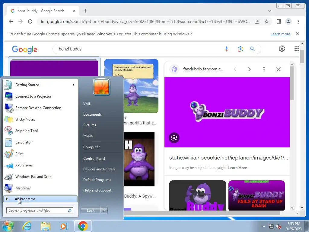
Task: Launch Snipping Tool
Action: click(x=40, y=130)
